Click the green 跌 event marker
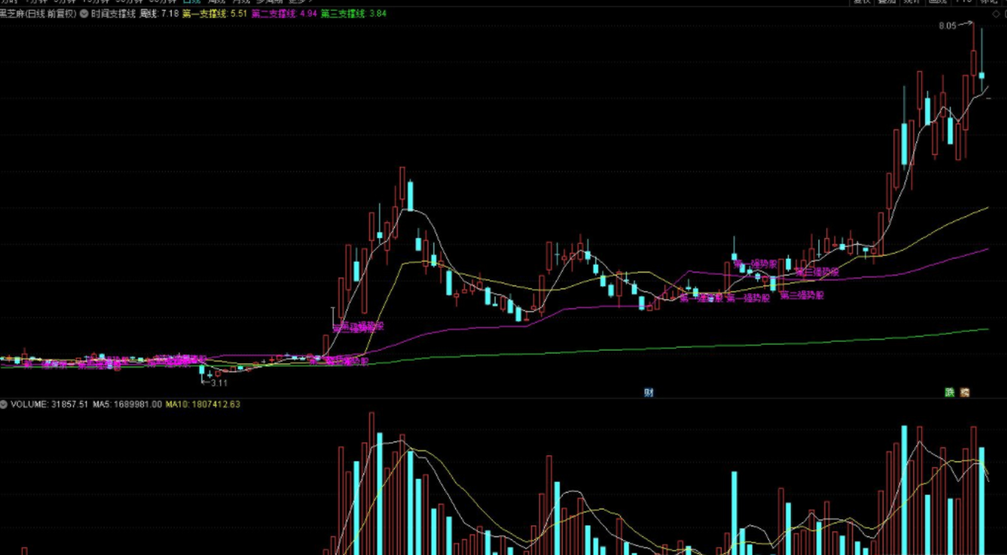This screenshot has height=555, width=1007. (949, 392)
